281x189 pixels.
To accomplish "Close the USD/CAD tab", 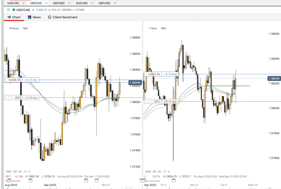I will click(x=46, y=3).
